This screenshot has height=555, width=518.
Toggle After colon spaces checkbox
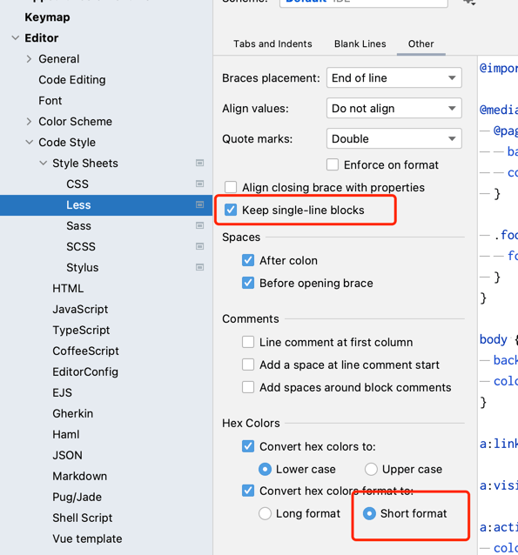coord(248,260)
